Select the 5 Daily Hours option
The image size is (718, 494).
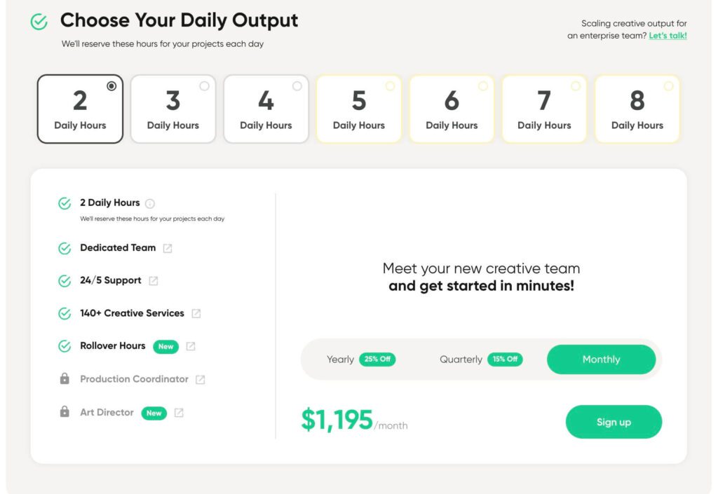point(359,109)
